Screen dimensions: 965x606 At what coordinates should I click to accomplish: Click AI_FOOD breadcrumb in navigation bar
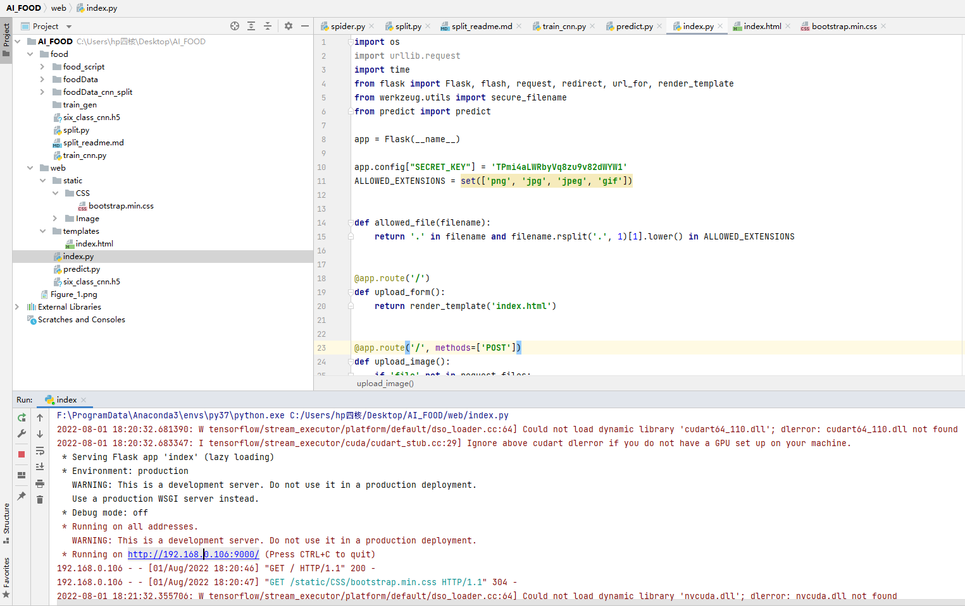tap(23, 8)
